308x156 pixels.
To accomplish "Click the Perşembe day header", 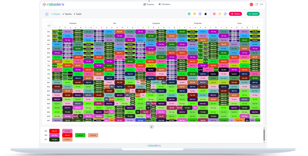I will pos(198,23).
